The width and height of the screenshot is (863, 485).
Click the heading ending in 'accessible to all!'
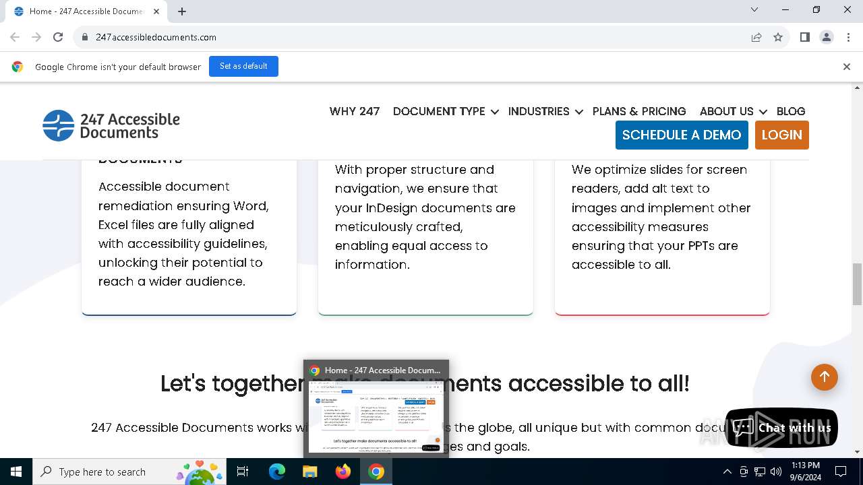click(425, 383)
